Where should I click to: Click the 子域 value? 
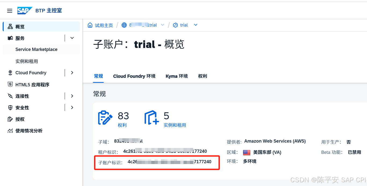pyautogui.click(x=129, y=141)
